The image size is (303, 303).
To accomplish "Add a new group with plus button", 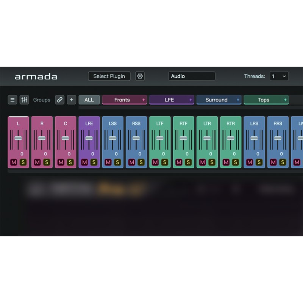I will [x=72, y=100].
